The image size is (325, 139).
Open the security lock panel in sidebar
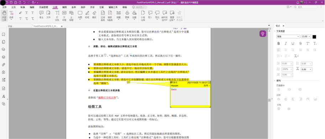tap(4, 72)
